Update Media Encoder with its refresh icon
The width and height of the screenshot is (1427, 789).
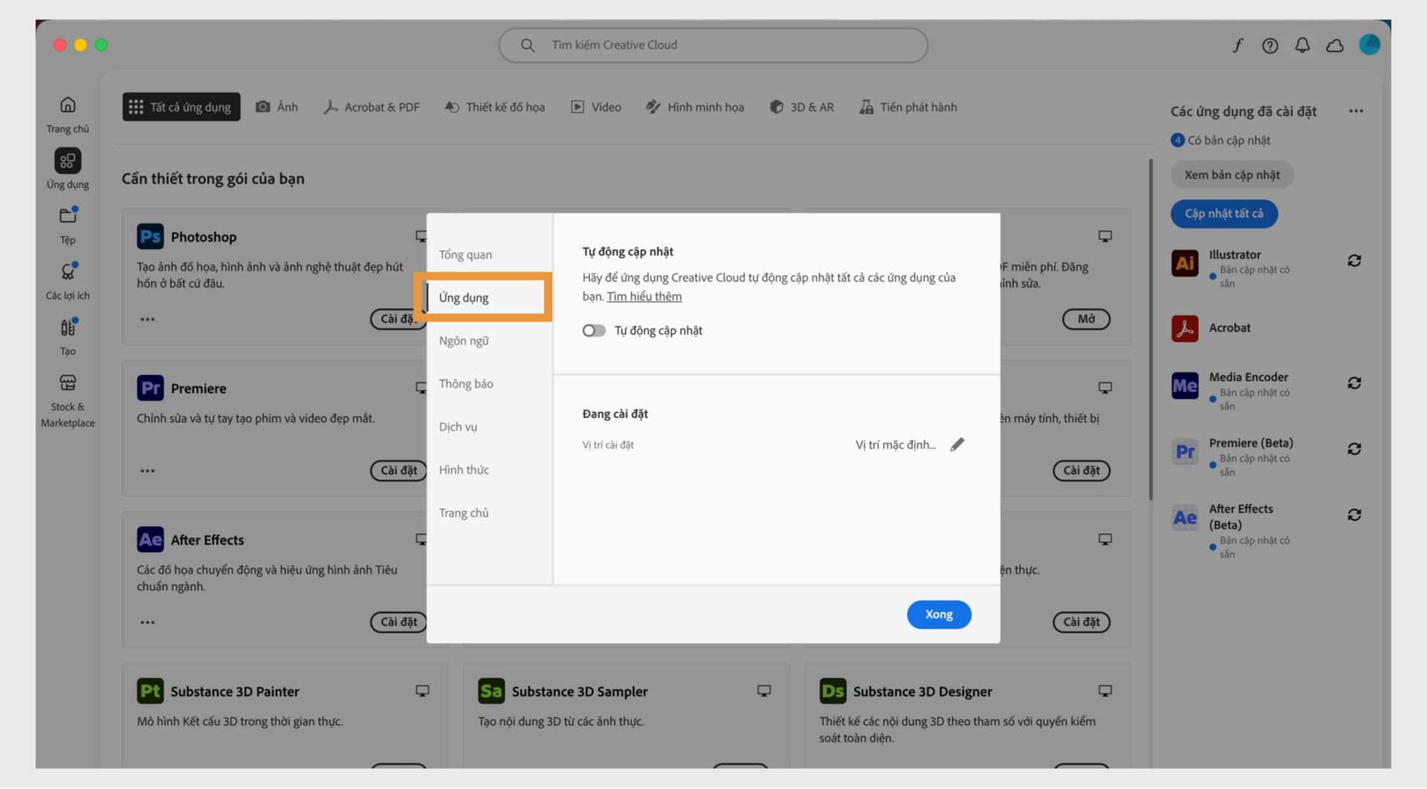[1354, 383]
